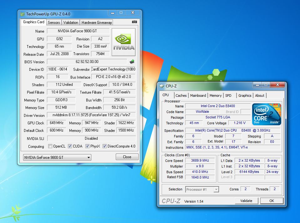Click the OK button in CPU-Z
The height and width of the screenshot is (223, 300).
(x=272, y=201)
